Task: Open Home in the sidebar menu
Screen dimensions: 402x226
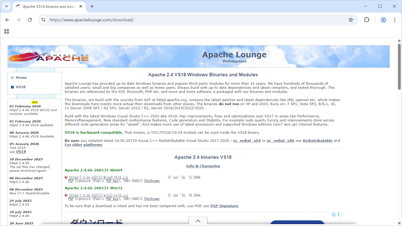Action: (21, 77)
